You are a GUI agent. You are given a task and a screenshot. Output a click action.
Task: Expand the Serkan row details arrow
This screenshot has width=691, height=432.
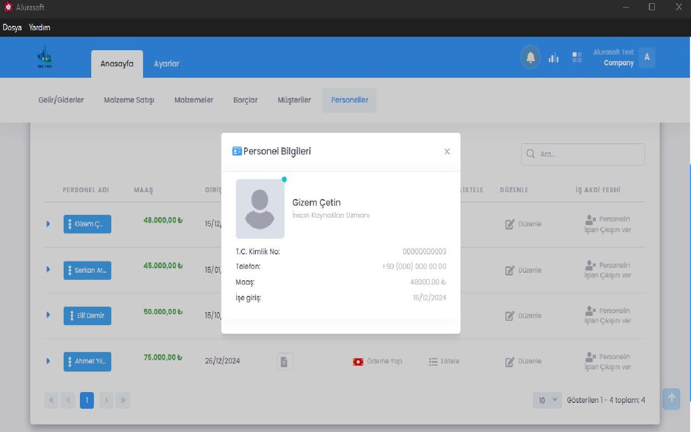pos(48,269)
